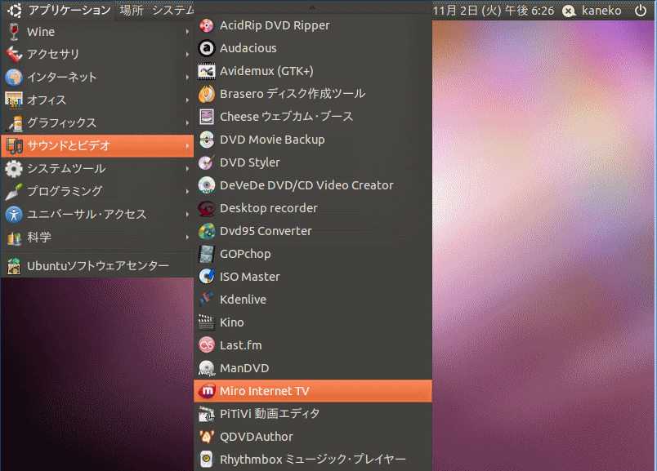Click the Cheese webcam booth icon

click(207, 117)
